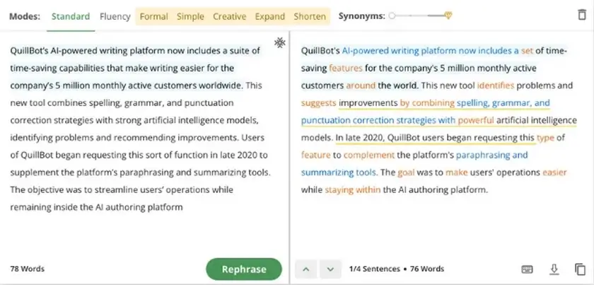Select the Standard mode tab
This screenshot has height=285, width=594.
[71, 16]
